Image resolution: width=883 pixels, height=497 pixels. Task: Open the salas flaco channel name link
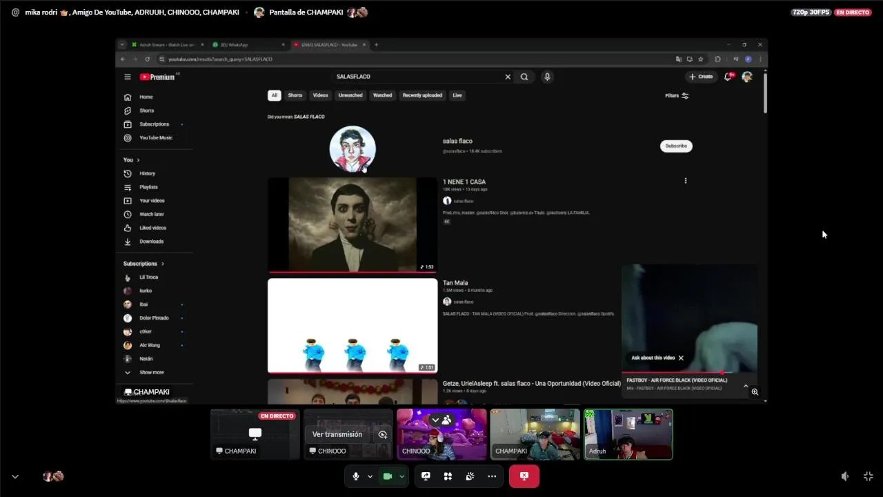coord(457,141)
